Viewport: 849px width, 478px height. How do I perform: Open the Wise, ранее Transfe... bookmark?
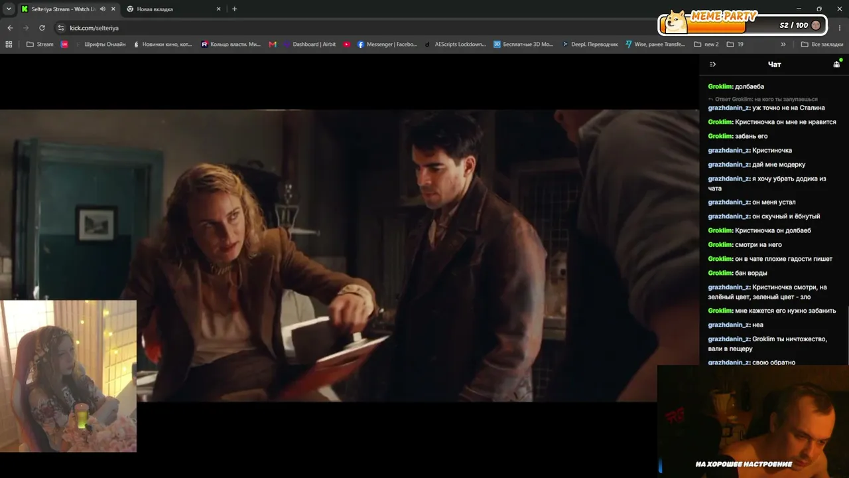[x=655, y=44]
